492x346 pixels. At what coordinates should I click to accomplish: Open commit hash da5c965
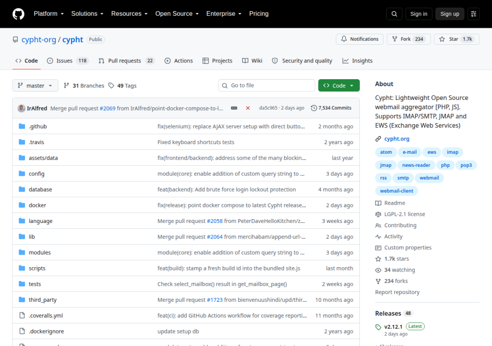[268, 108]
